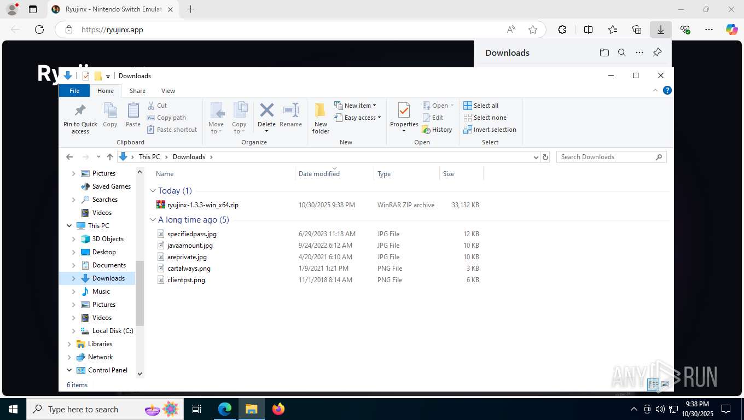Go up one folder level
744x420 pixels.
[x=110, y=157]
